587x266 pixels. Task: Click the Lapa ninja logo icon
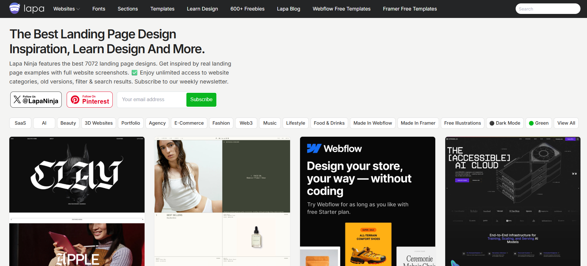[15, 8]
